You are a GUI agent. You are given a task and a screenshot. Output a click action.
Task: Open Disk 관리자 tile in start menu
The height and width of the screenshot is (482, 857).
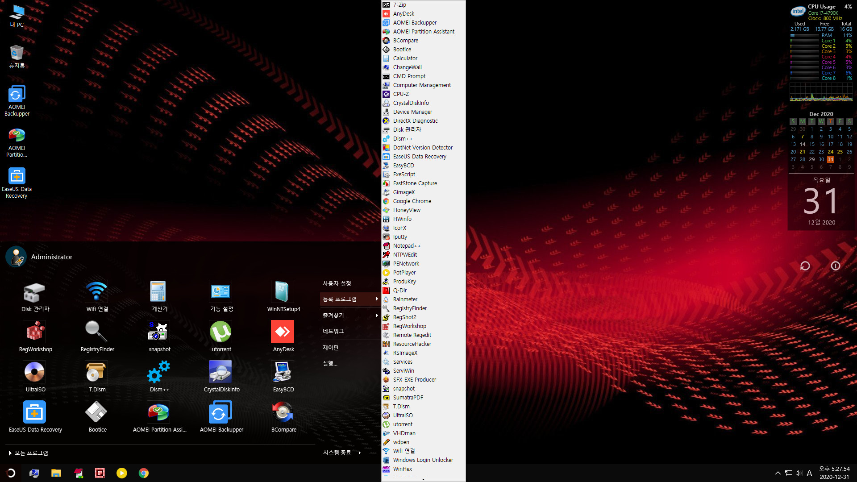35,297
